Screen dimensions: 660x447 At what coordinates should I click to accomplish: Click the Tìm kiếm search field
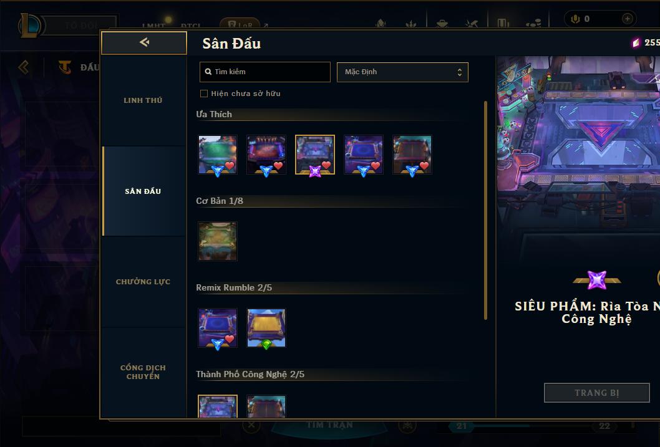264,72
